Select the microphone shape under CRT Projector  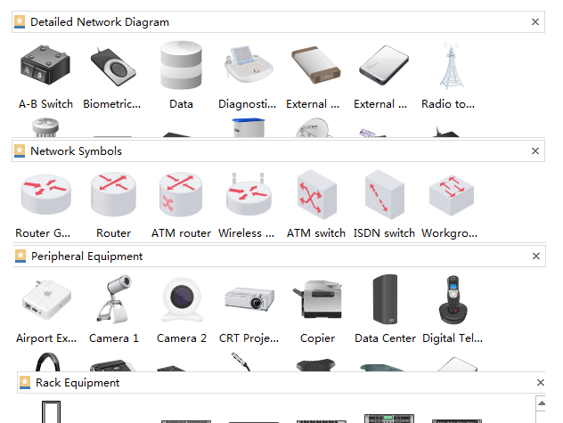click(241, 362)
